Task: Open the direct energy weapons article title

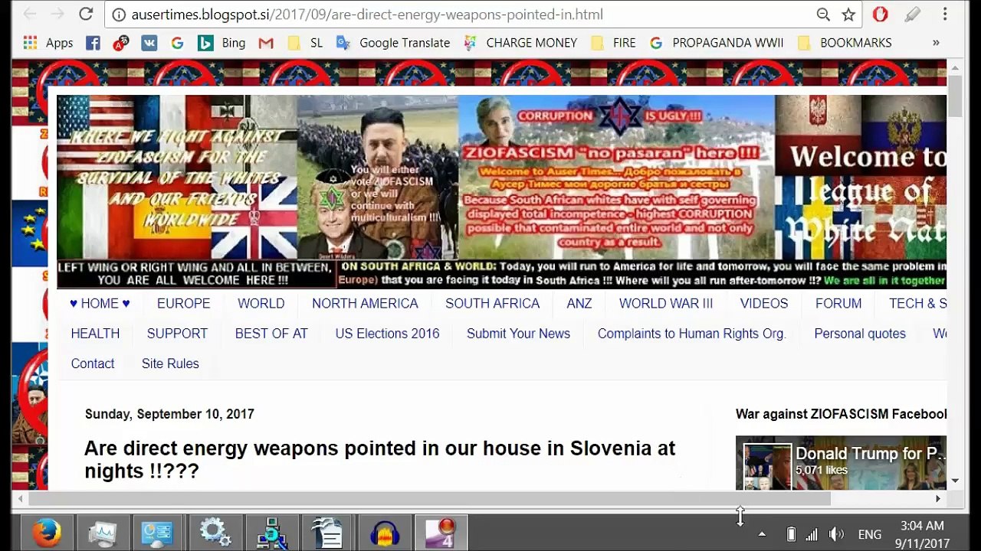Action: (x=379, y=459)
